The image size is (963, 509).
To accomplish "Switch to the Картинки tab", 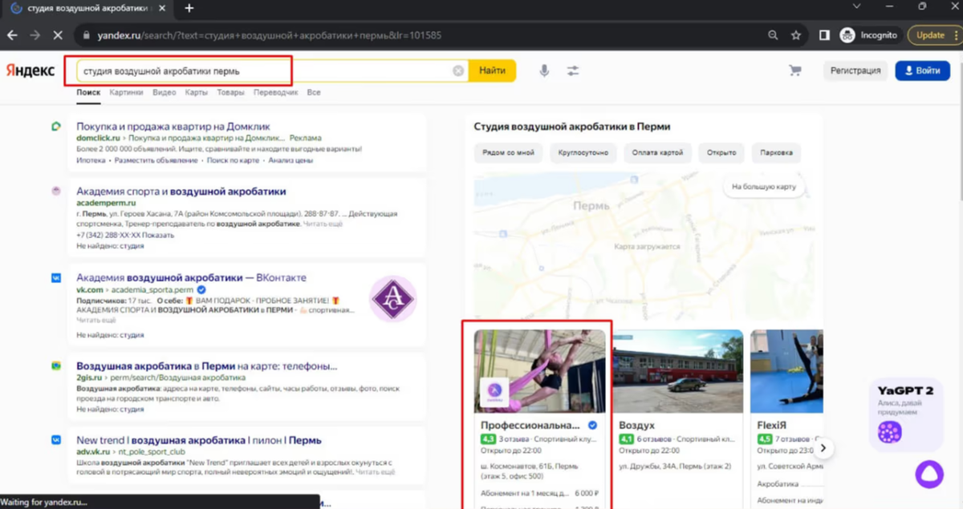I will coord(126,92).
